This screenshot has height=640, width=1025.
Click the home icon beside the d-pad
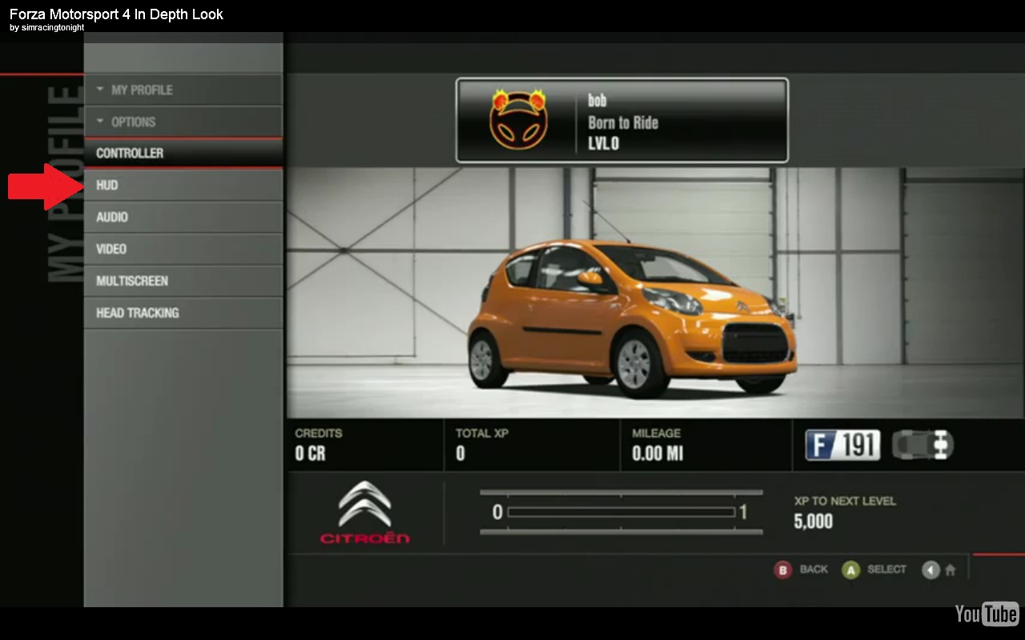[x=951, y=570]
